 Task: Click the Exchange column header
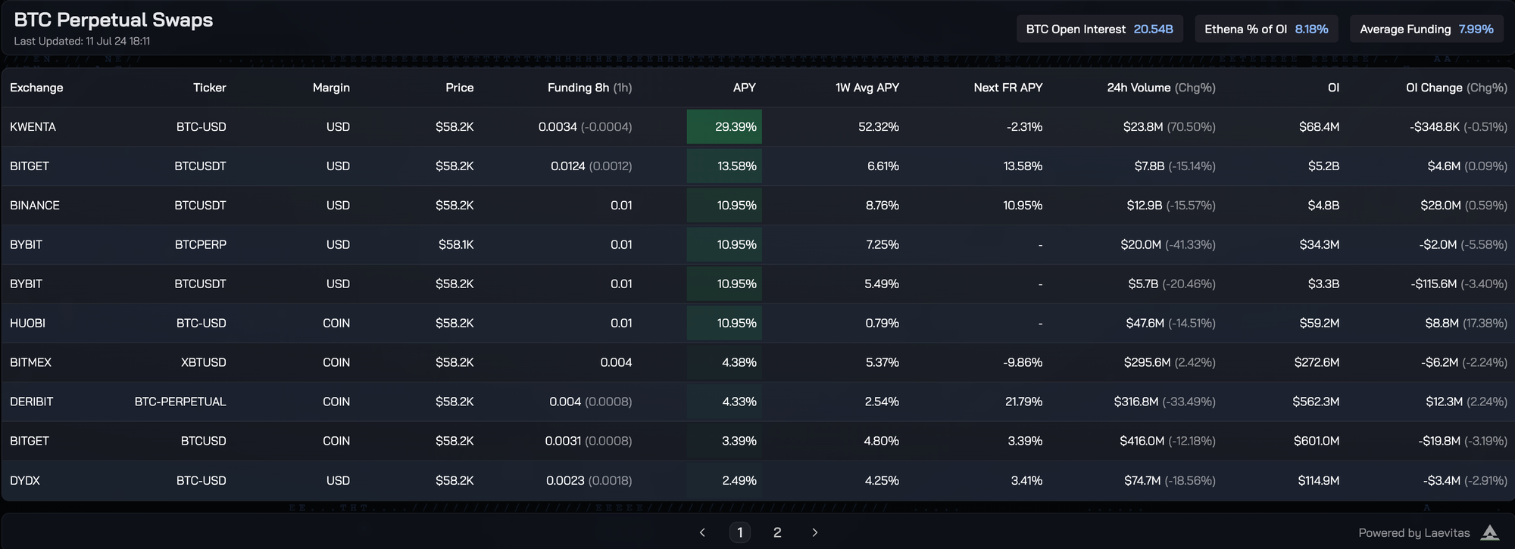36,88
